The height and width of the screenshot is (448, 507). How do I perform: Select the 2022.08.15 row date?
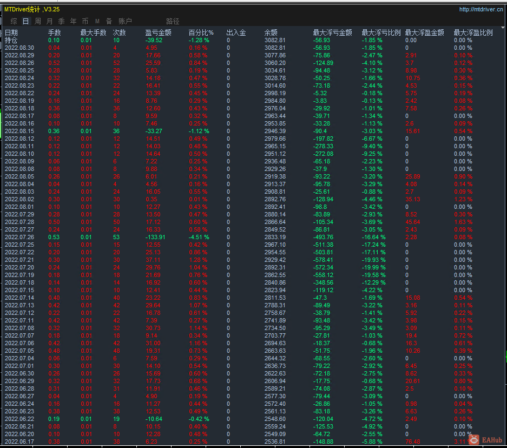click(x=19, y=131)
